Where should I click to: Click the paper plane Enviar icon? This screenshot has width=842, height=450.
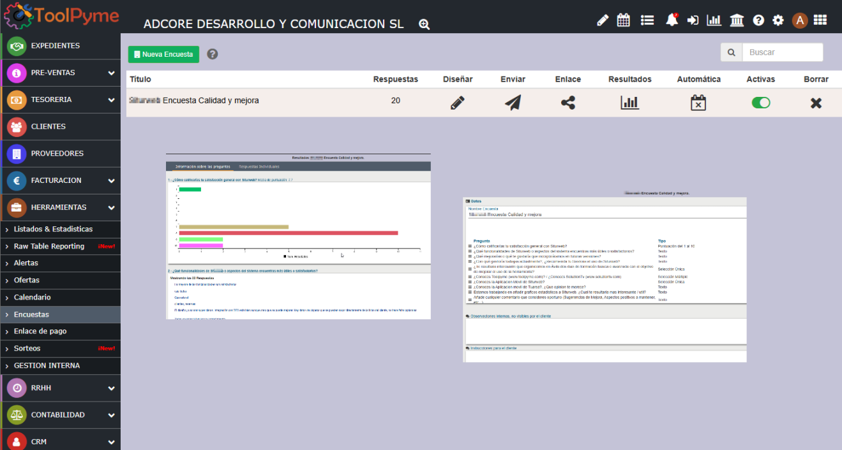click(513, 103)
